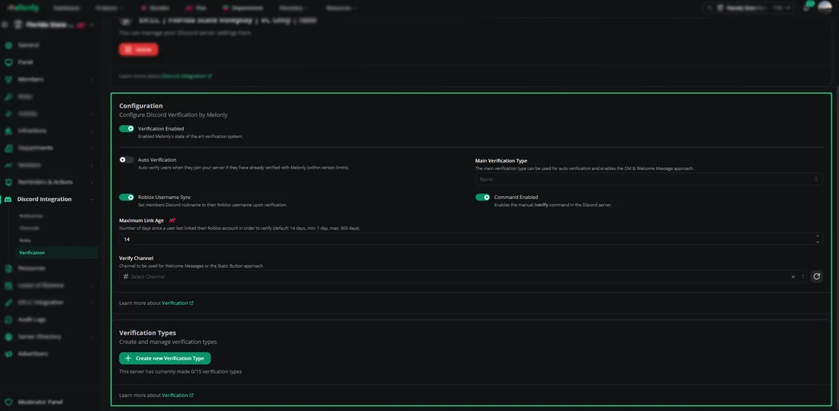Open the Resources menu in top navigation

click(341, 8)
